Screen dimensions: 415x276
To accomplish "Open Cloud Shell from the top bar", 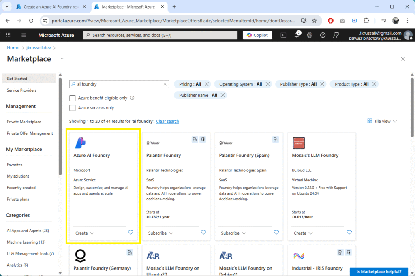I will point(284,35).
